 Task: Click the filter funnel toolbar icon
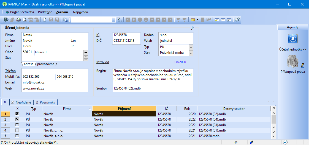(120, 19)
